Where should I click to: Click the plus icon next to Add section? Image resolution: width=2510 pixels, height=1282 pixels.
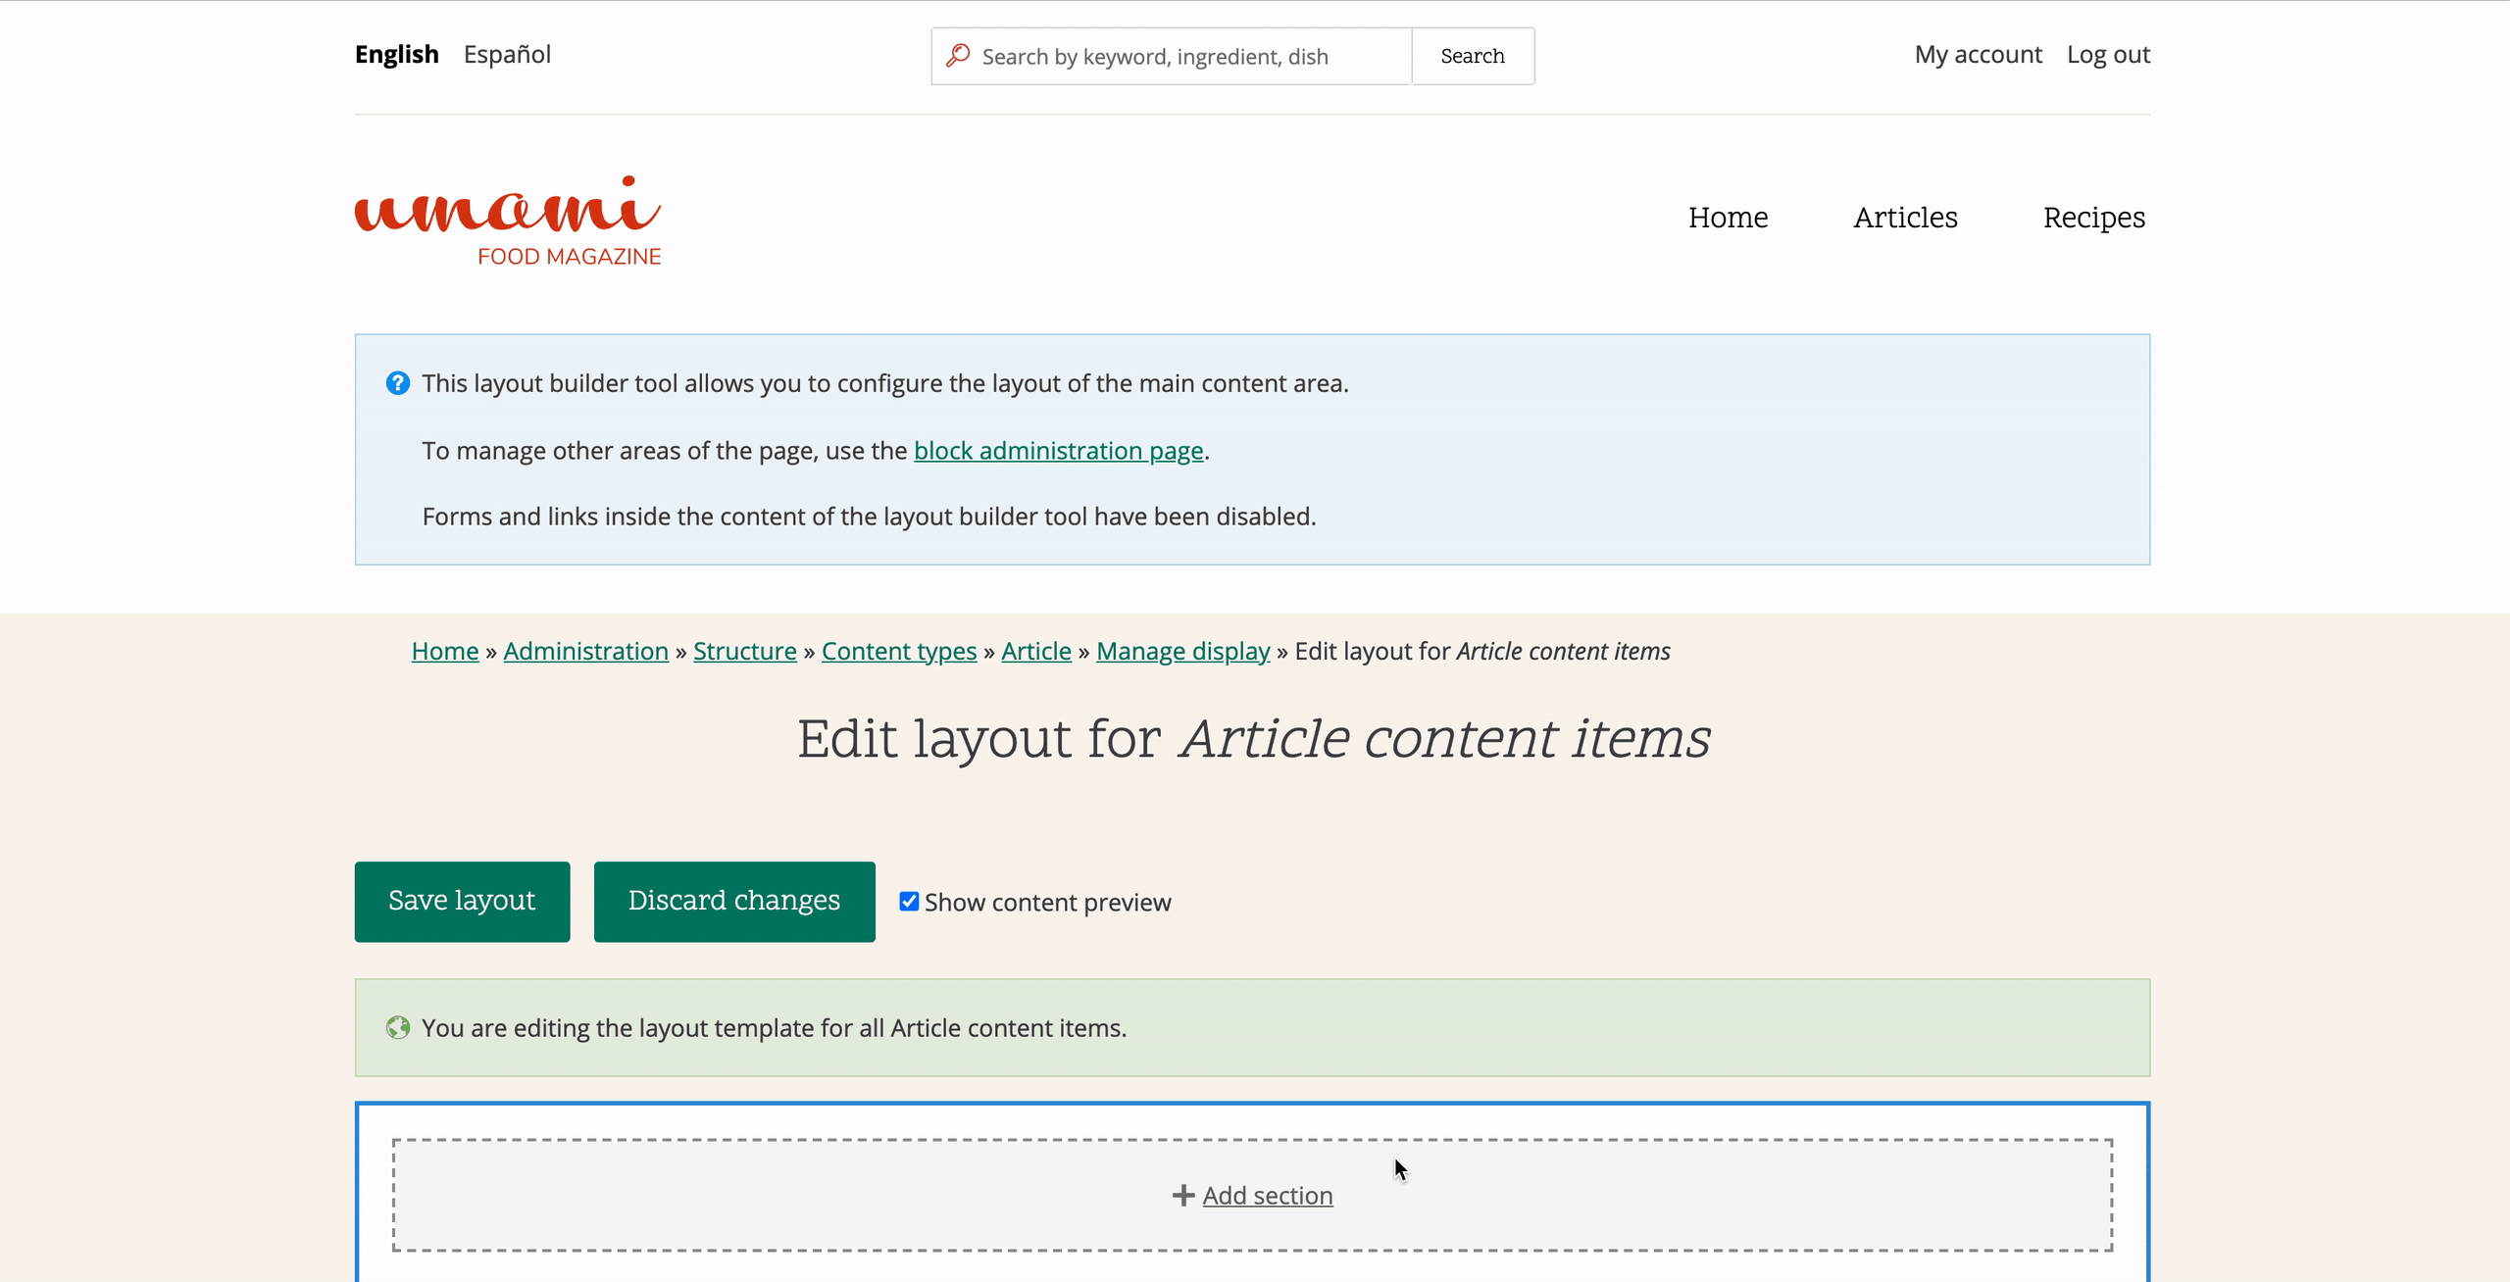[1181, 1196]
